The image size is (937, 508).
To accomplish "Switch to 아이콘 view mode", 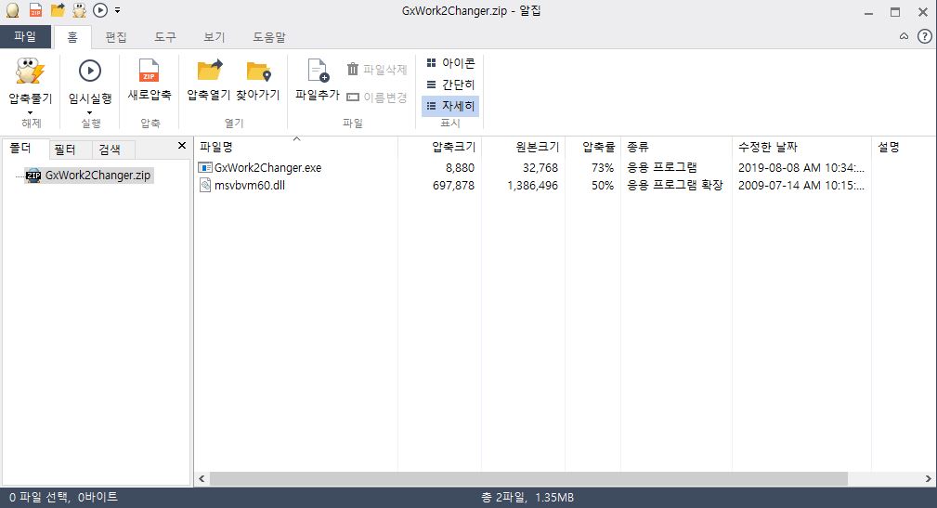I will tap(450, 63).
